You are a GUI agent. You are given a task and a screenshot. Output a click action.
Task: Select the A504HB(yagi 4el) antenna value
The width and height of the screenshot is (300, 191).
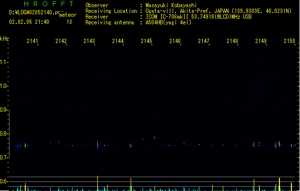tap(168, 22)
